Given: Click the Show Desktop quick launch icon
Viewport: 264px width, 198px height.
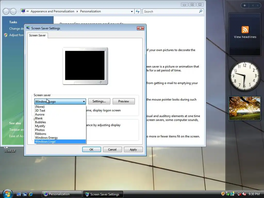Looking at the screenshot, I should click(x=19, y=194).
